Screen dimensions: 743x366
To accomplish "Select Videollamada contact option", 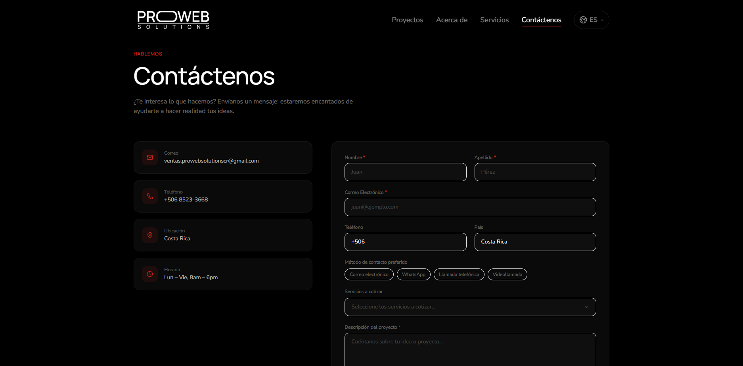I will point(507,274).
